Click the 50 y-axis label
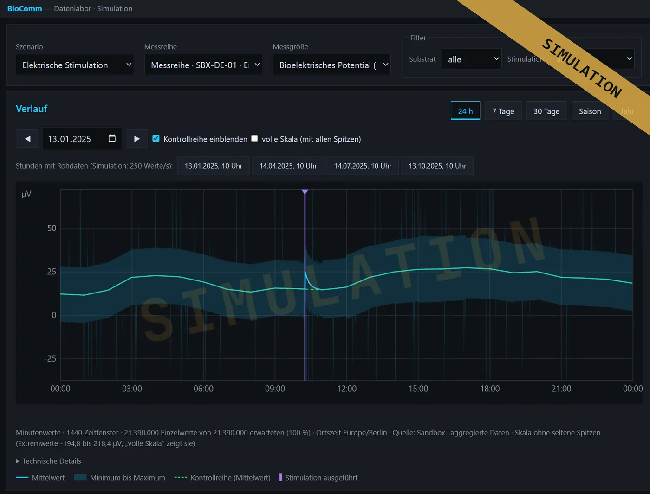 (52, 228)
